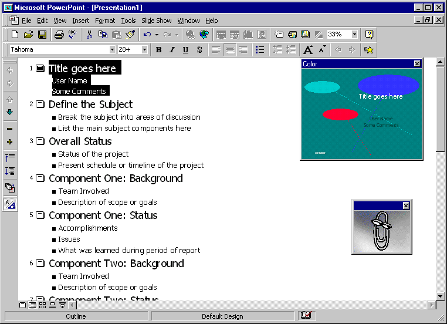This screenshot has width=447, height=324.
Task: Align text right
Action: [243, 50]
